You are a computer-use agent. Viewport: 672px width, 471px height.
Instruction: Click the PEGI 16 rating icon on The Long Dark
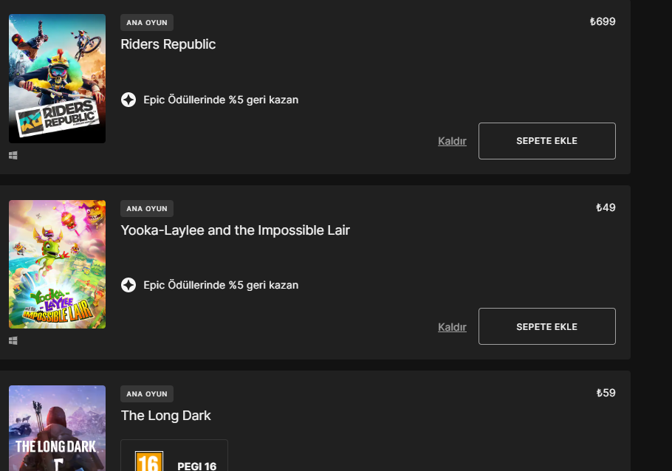pos(150,461)
